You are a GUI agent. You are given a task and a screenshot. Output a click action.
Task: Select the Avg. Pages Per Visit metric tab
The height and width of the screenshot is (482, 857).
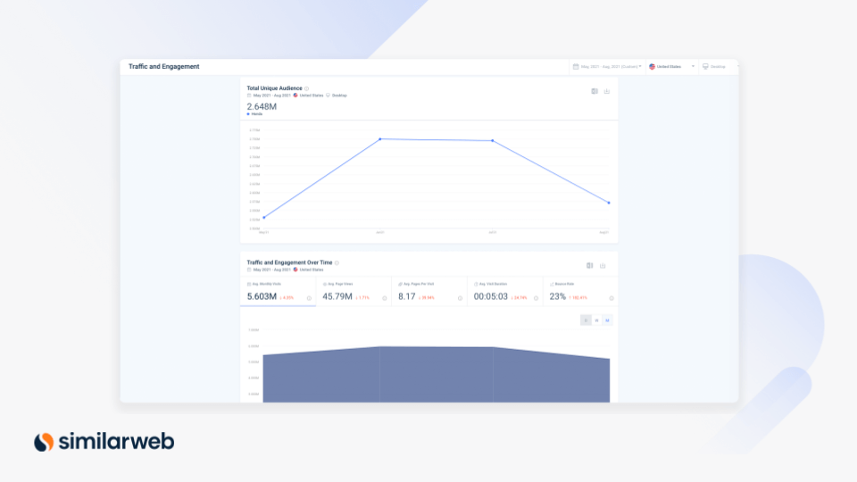(428, 292)
